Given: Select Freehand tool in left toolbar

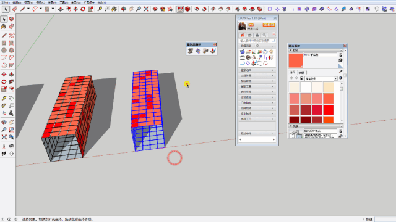Looking at the screenshot, I should point(11,36).
